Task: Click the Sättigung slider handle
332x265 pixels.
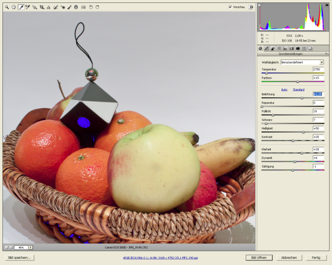Action: tap(293, 170)
